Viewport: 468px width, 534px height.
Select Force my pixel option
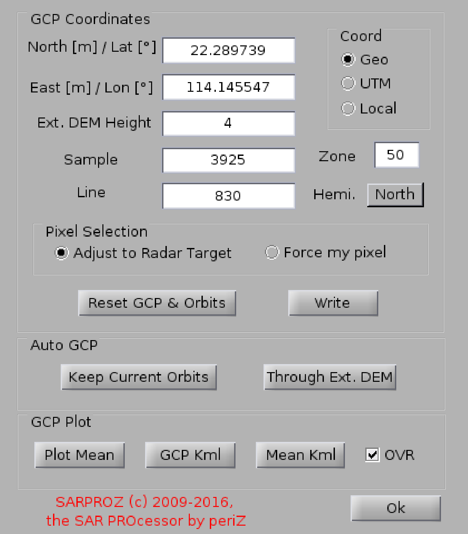[x=272, y=253]
